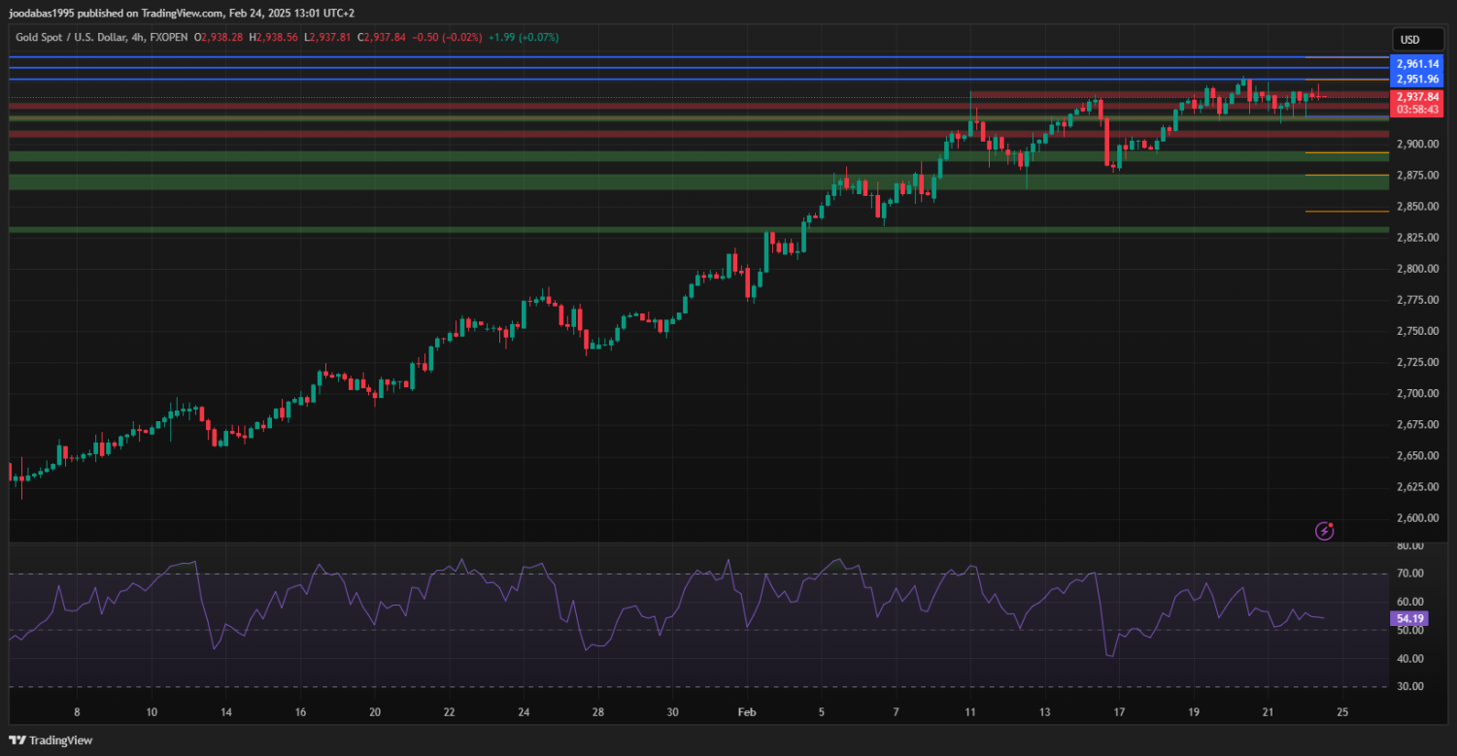1457x756 pixels.
Task: Click date 14 on the time axis
Action: 226,712
